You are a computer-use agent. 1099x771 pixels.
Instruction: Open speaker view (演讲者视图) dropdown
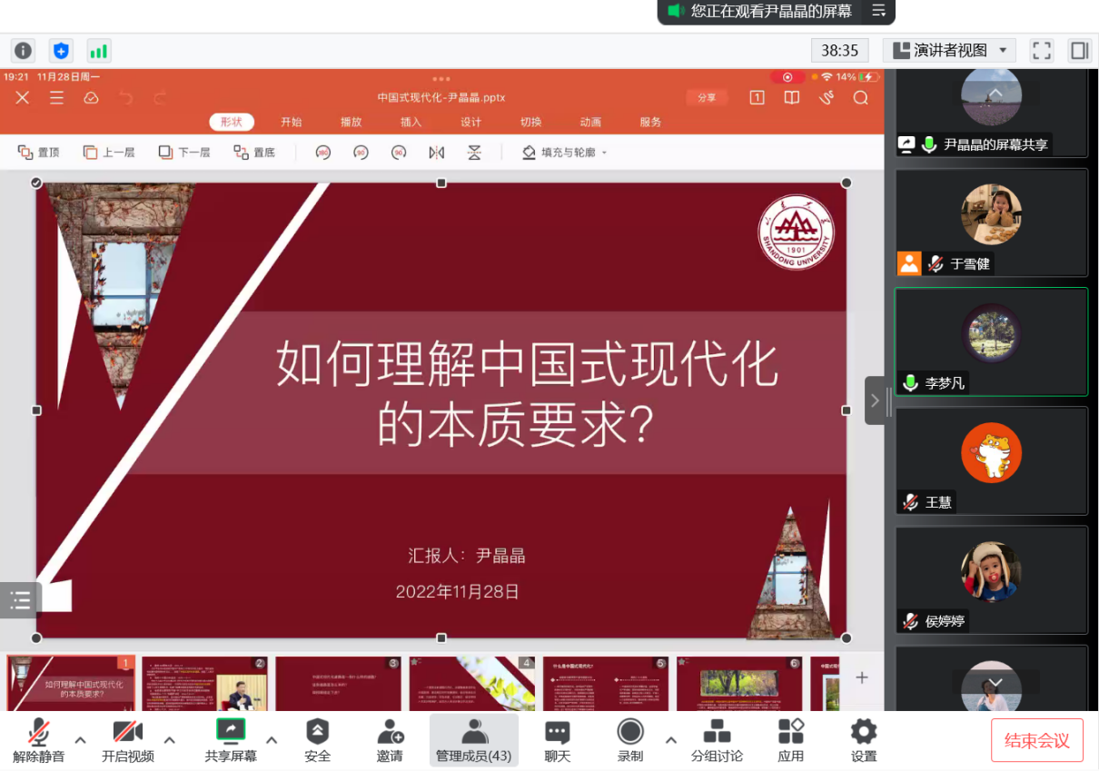pyautogui.click(x=950, y=51)
